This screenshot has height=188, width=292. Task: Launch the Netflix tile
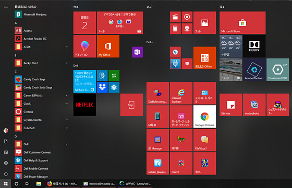tap(84, 105)
